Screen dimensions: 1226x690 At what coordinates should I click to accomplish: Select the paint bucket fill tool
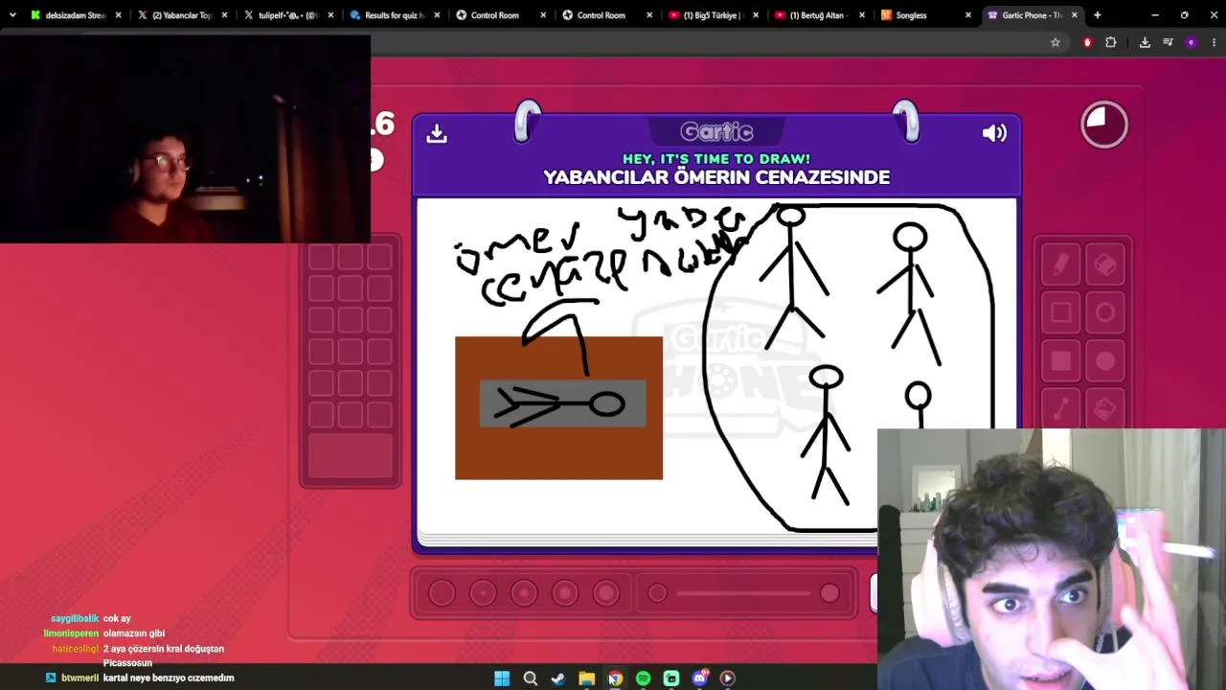click(1105, 409)
